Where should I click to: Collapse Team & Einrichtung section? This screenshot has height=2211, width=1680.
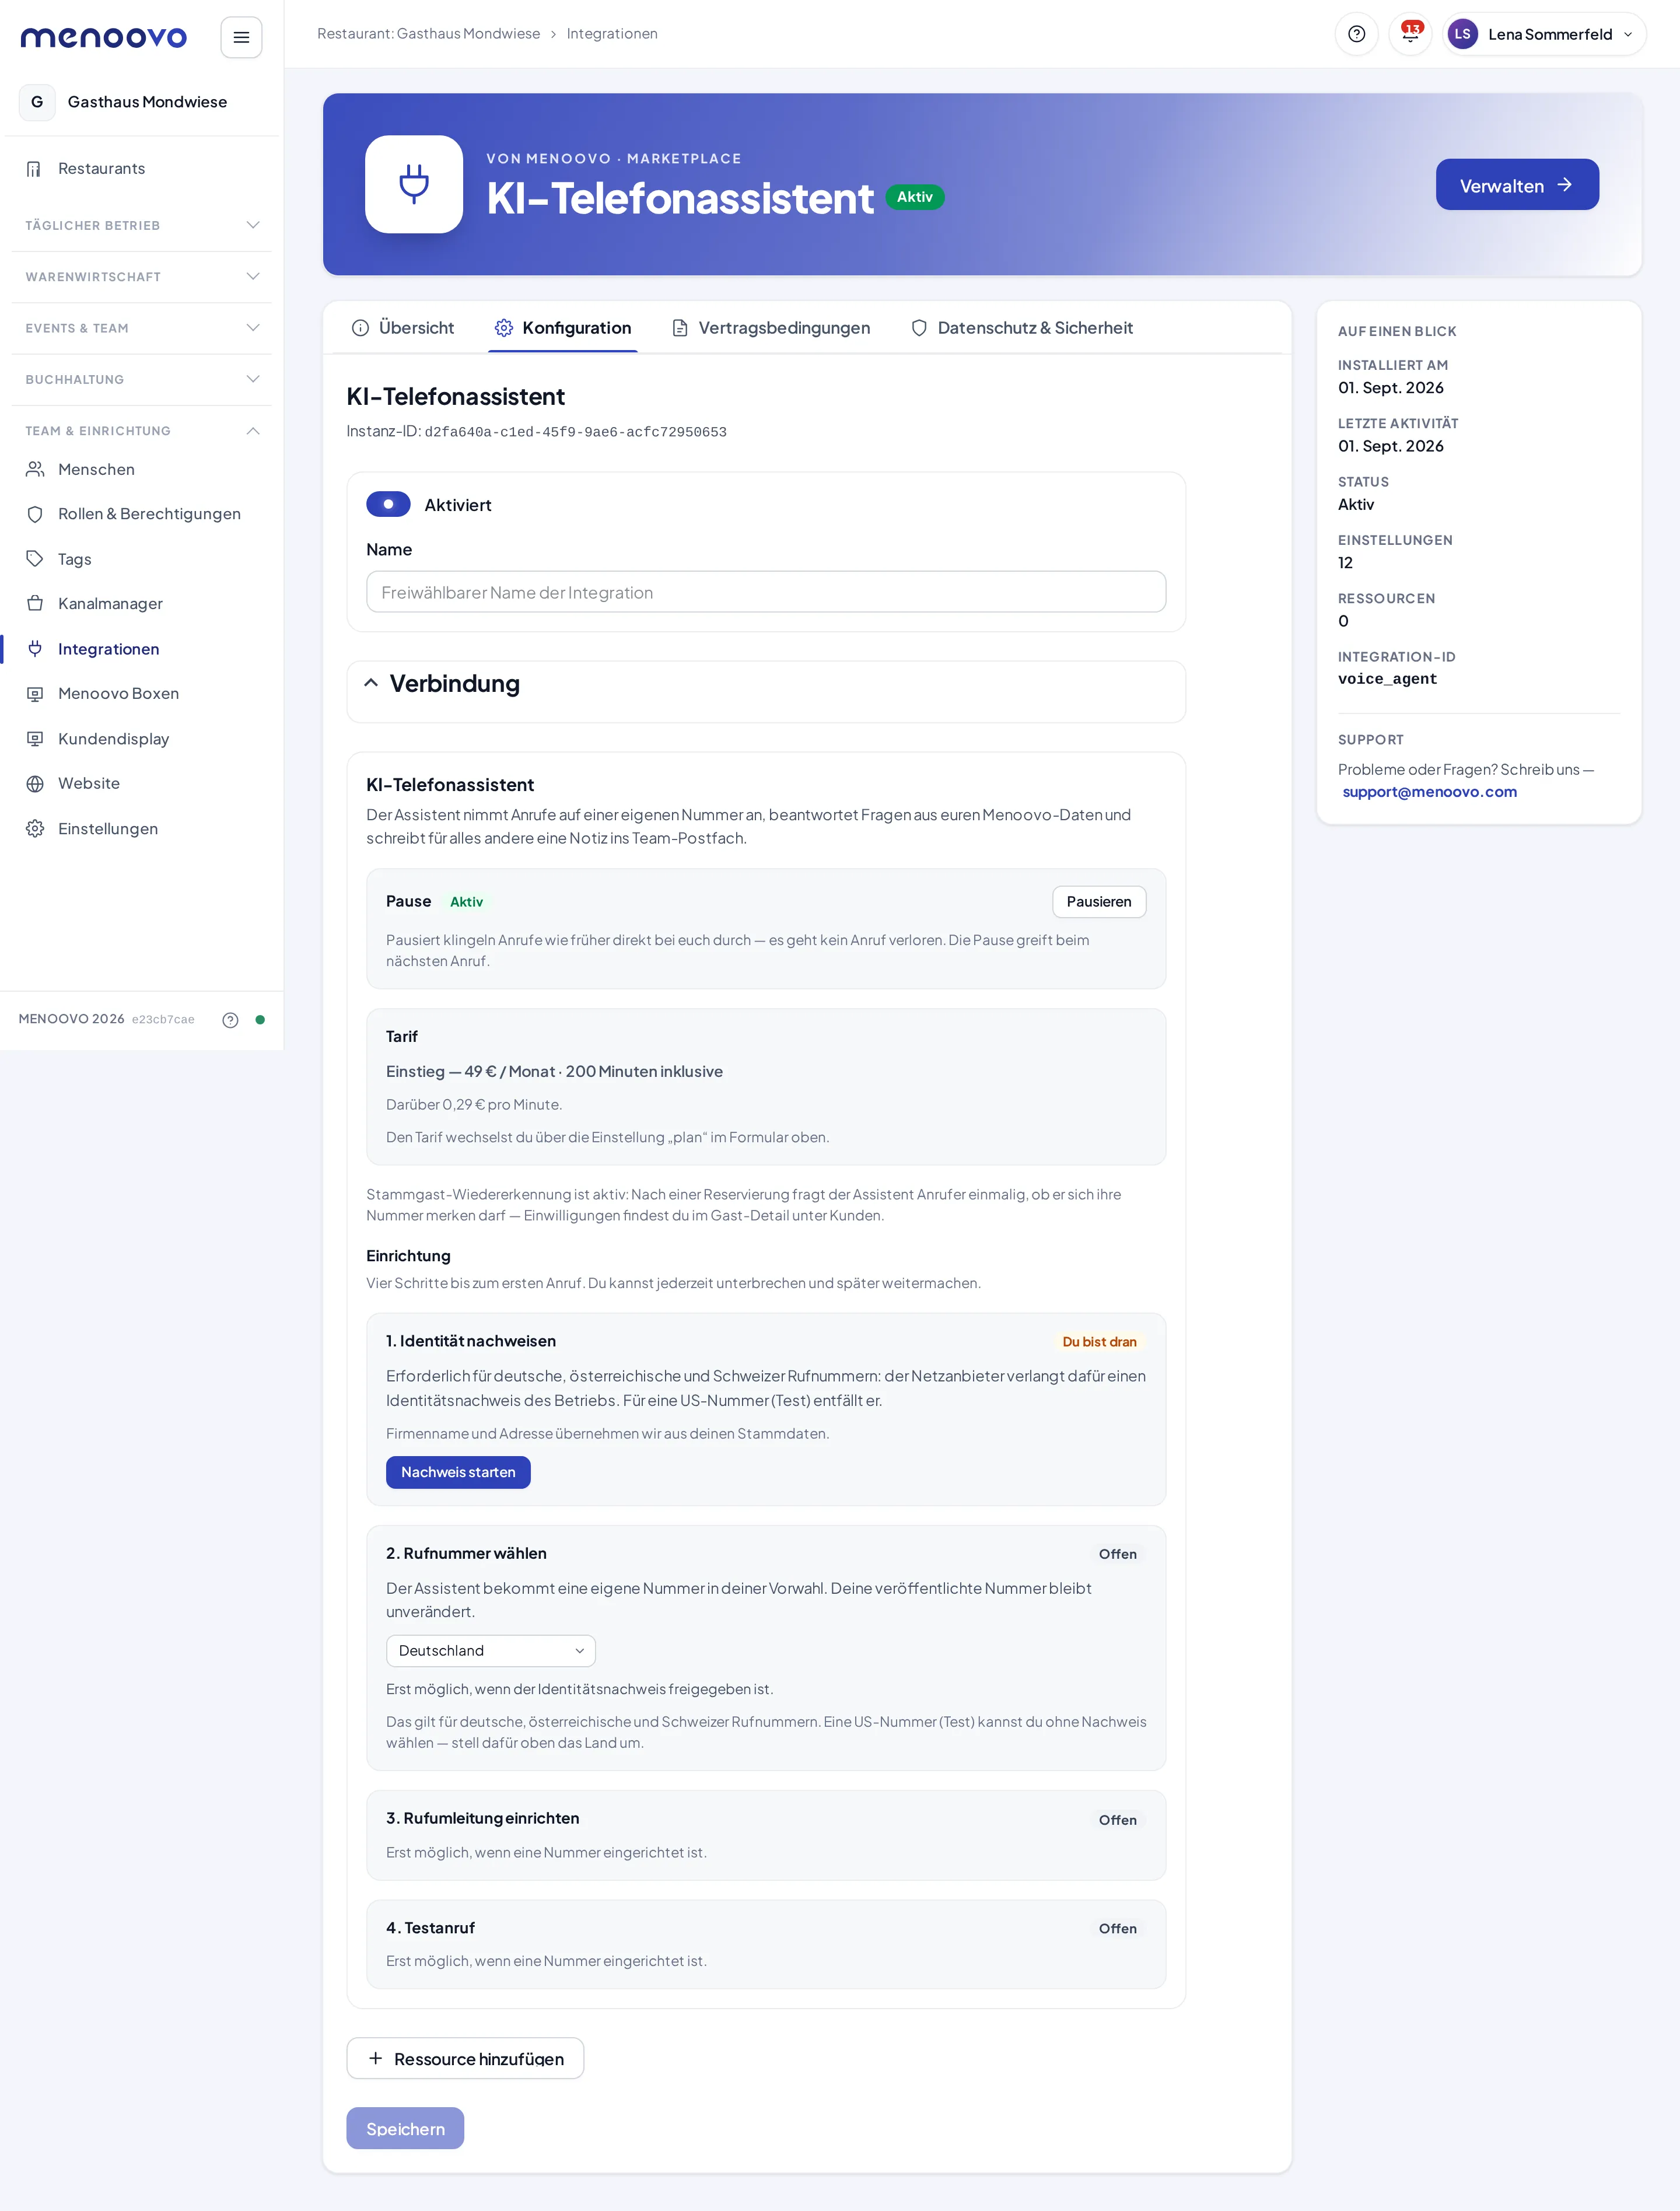[141, 431]
